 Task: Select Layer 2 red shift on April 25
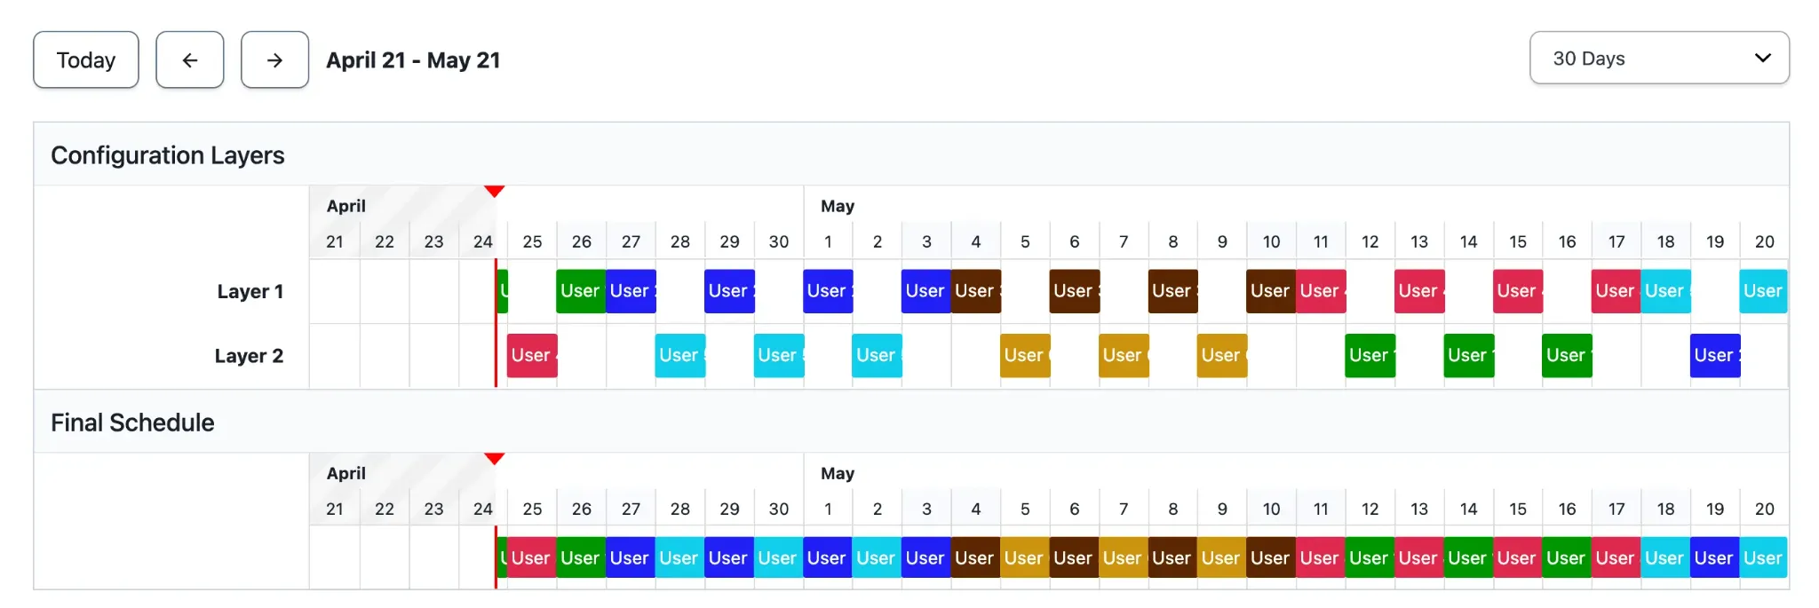(x=532, y=356)
